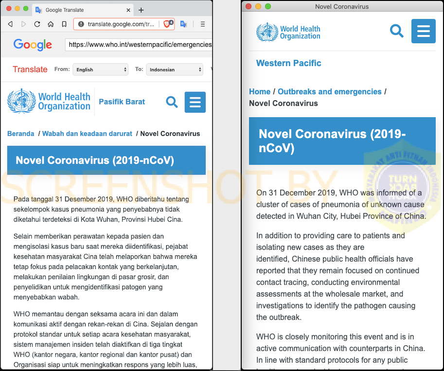Viewport: 444px width, 371px height.
Task: Click the Google Translate extension icon
Action: [x=183, y=24]
